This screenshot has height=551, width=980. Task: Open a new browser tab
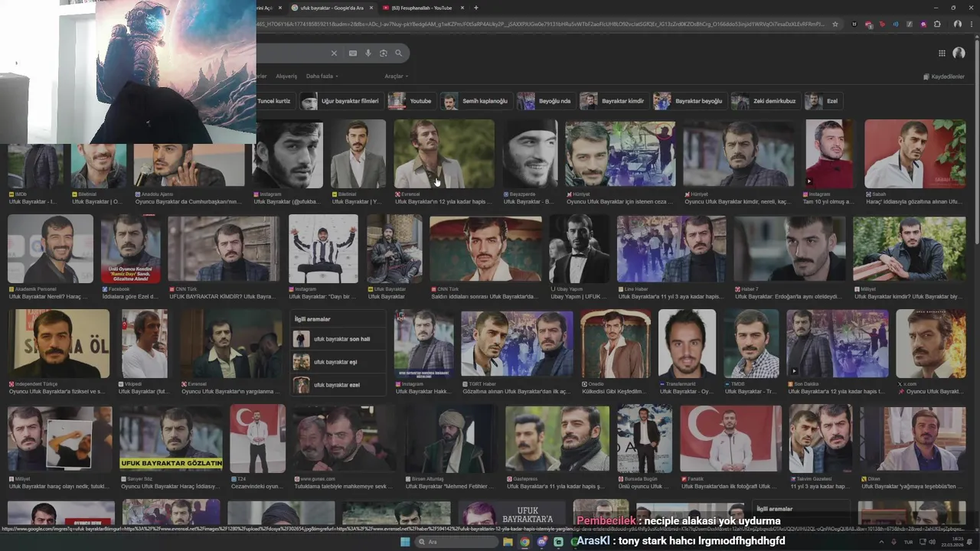[x=476, y=8]
